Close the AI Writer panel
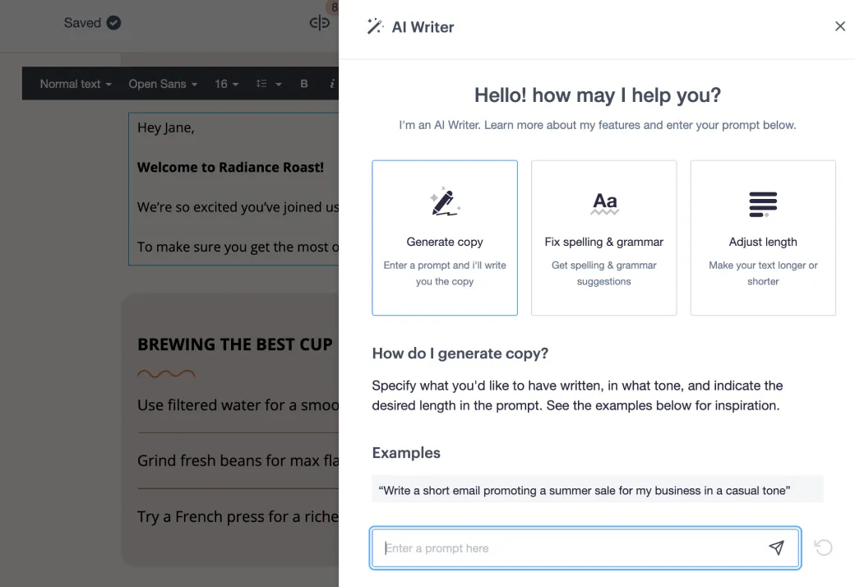Image resolution: width=855 pixels, height=587 pixels. (x=839, y=25)
